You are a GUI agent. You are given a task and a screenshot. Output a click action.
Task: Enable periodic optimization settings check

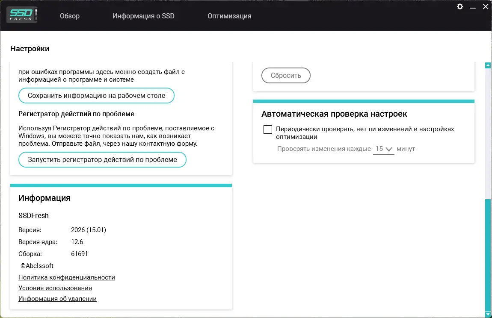268,129
